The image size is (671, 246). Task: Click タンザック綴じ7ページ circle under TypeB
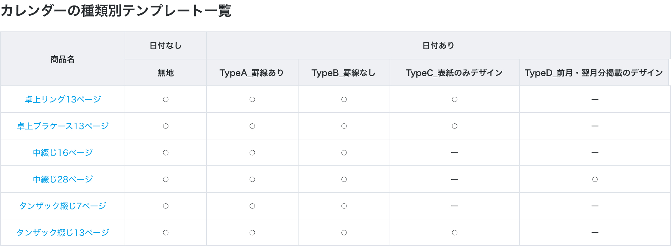pos(344,206)
